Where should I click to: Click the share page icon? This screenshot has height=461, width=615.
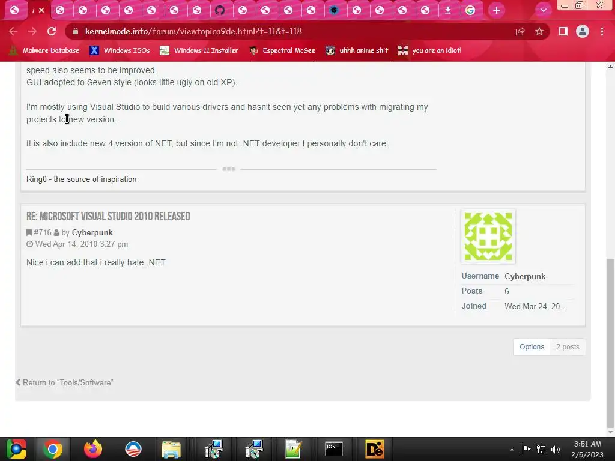(x=520, y=31)
